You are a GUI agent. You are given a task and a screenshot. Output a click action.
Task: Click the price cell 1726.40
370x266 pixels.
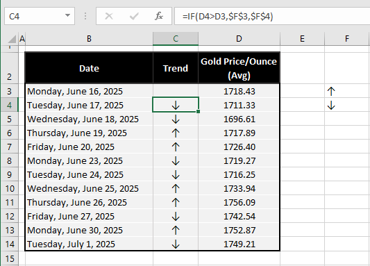[x=239, y=147]
